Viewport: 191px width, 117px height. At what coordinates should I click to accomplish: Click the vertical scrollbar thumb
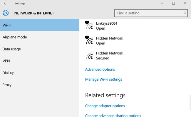coord(190,102)
